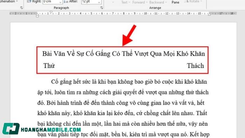Open the Rotate dropdown
This screenshot has width=245, height=138.
click(x=193, y=1)
